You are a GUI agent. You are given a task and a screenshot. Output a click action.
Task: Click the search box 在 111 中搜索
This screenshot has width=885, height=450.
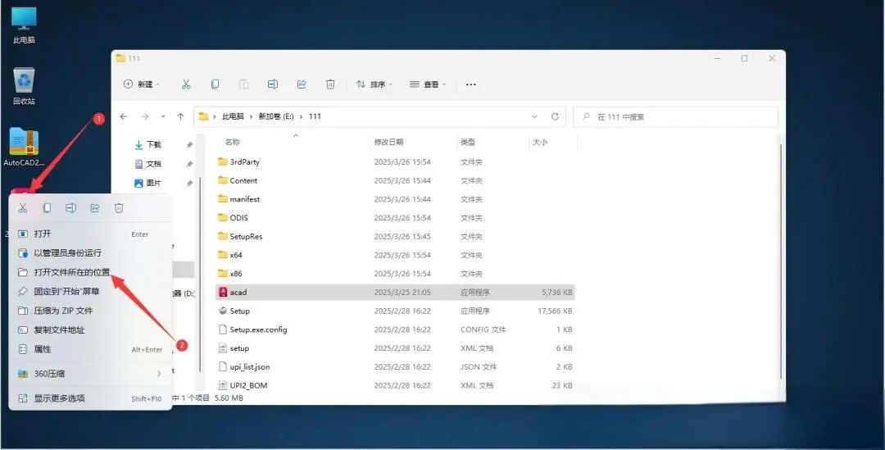(675, 116)
